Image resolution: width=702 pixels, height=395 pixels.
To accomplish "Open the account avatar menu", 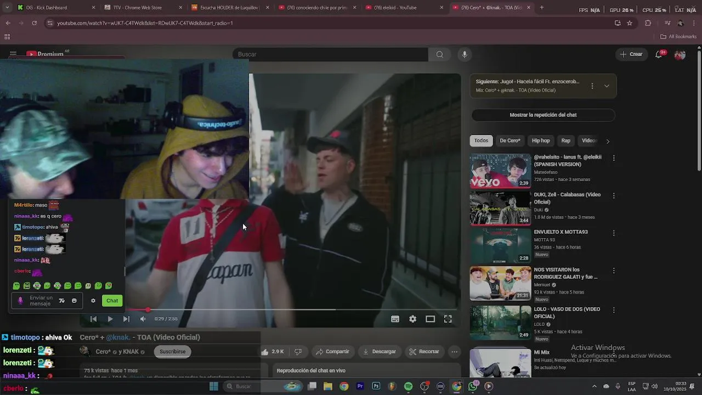I will click(x=680, y=55).
